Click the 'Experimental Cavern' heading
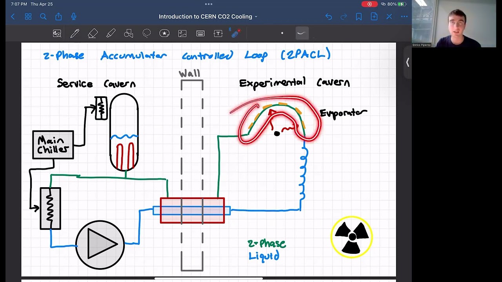Viewport: 502px width, 282px height. 295,83
